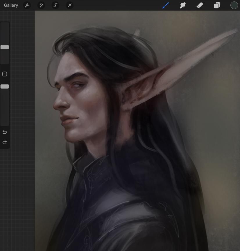Viewport: 240px width, 251px height.
Task: Click the elf portrait canvas
Action: point(137,131)
